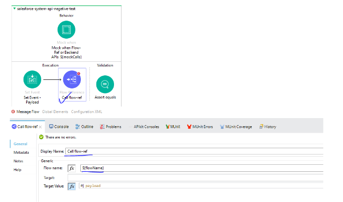Select the Mock when component icon
Viewport: 343px width, 202px height.
tap(66, 30)
